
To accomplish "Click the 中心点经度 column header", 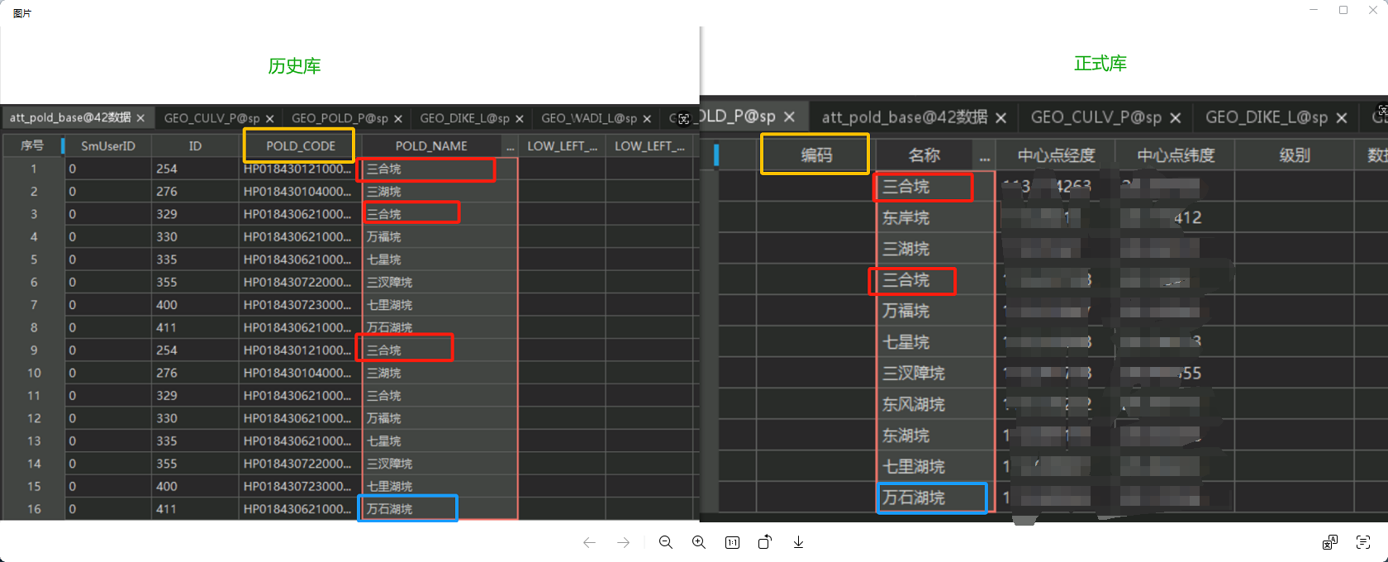I will 1056,155.
